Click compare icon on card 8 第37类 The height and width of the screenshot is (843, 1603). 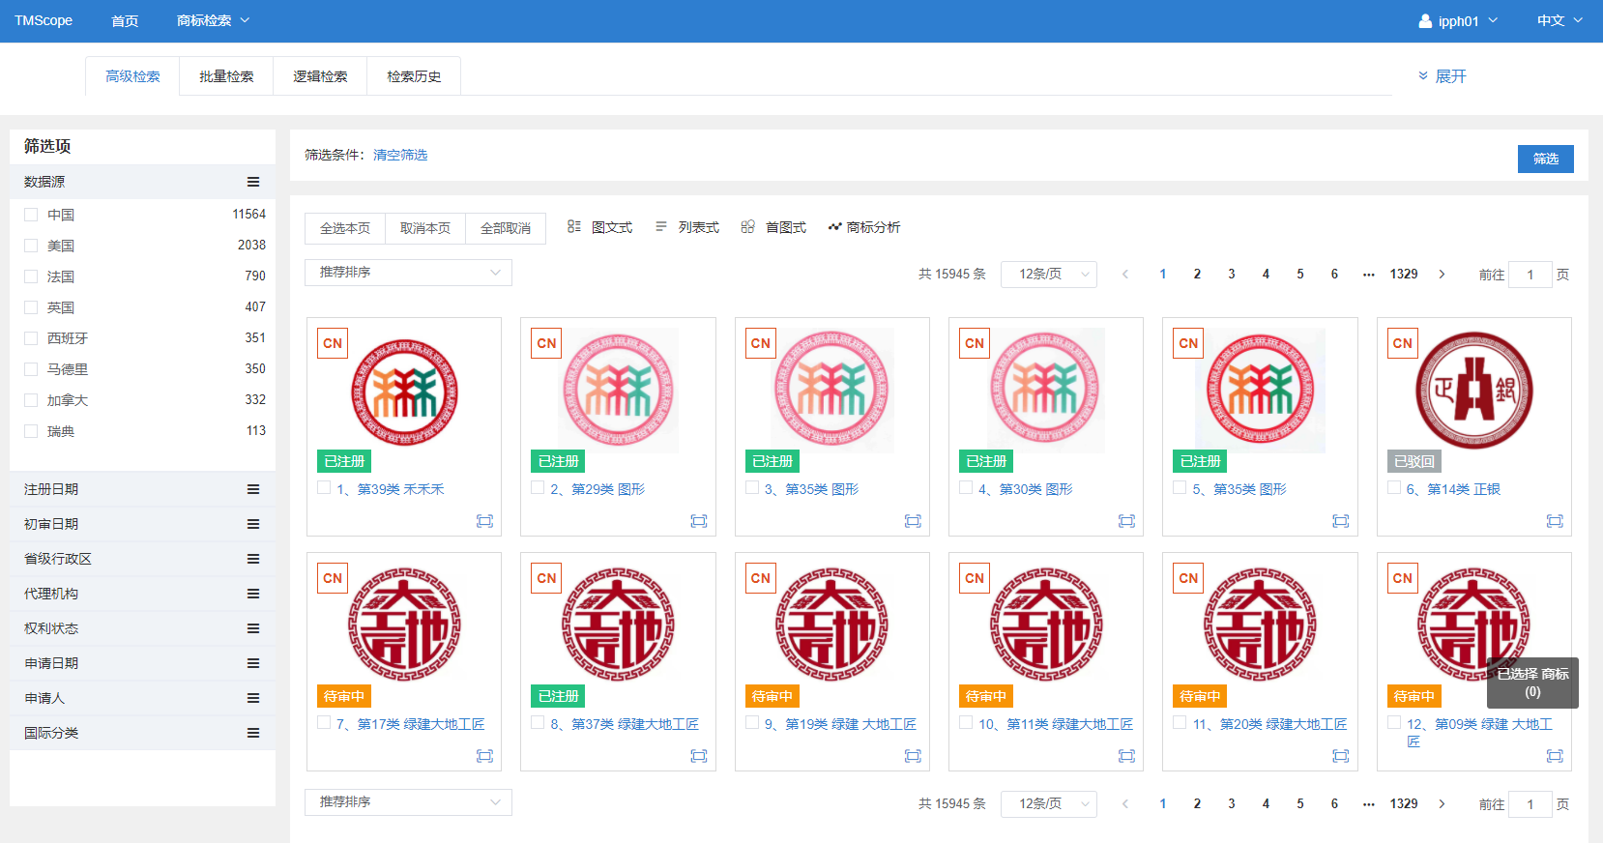tap(698, 756)
